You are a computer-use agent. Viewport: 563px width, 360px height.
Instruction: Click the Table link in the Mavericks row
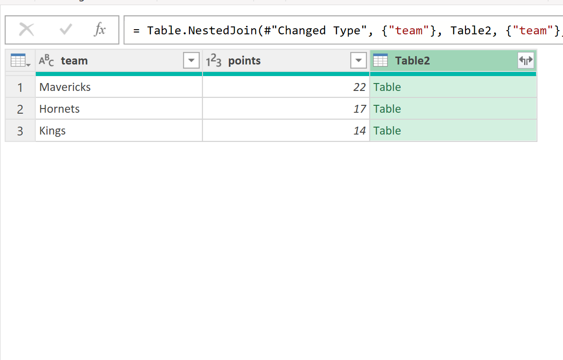pyautogui.click(x=387, y=87)
